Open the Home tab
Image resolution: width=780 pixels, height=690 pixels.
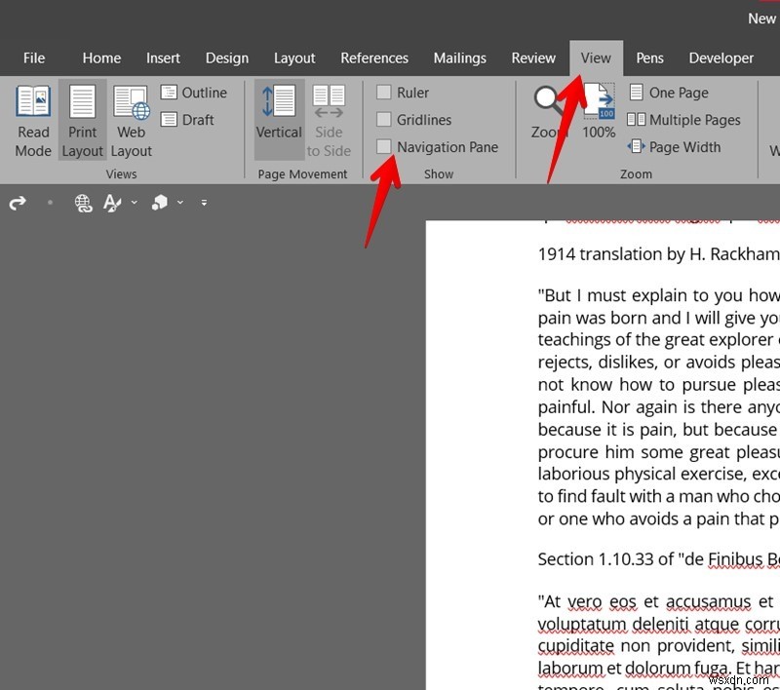tap(101, 58)
